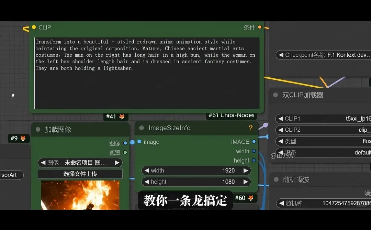Click the fox icon on badge #41
Image resolution: width=371 pixels, height=230 pixels.
122,117
